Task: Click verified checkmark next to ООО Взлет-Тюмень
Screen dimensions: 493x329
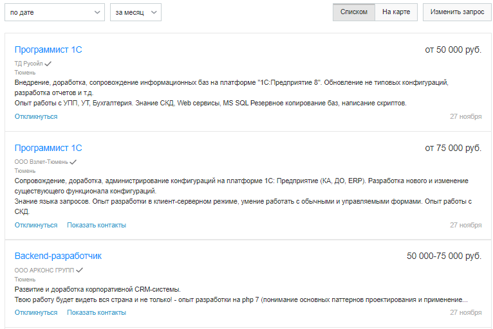Action: pyautogui.click(x=73, y=162)
